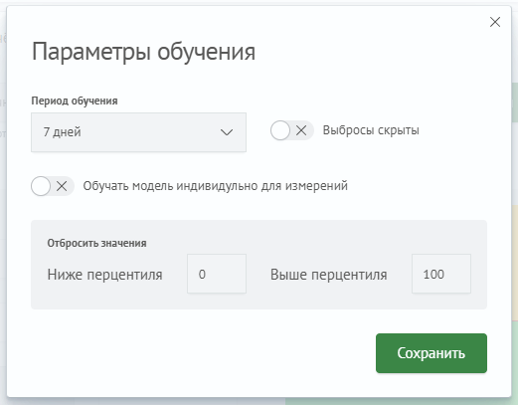Click the Ниже перцентиля input field
The width and height of the screenshot is (518, 405).
point(217,274)
